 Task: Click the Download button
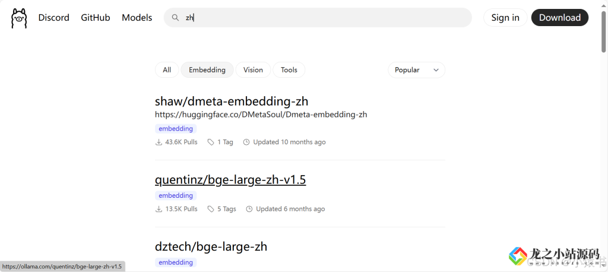(559, 17)
